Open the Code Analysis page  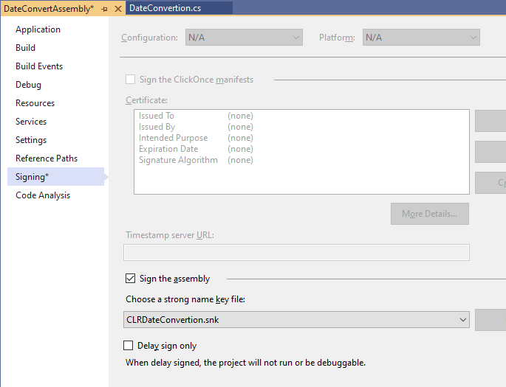click(43, 195)
